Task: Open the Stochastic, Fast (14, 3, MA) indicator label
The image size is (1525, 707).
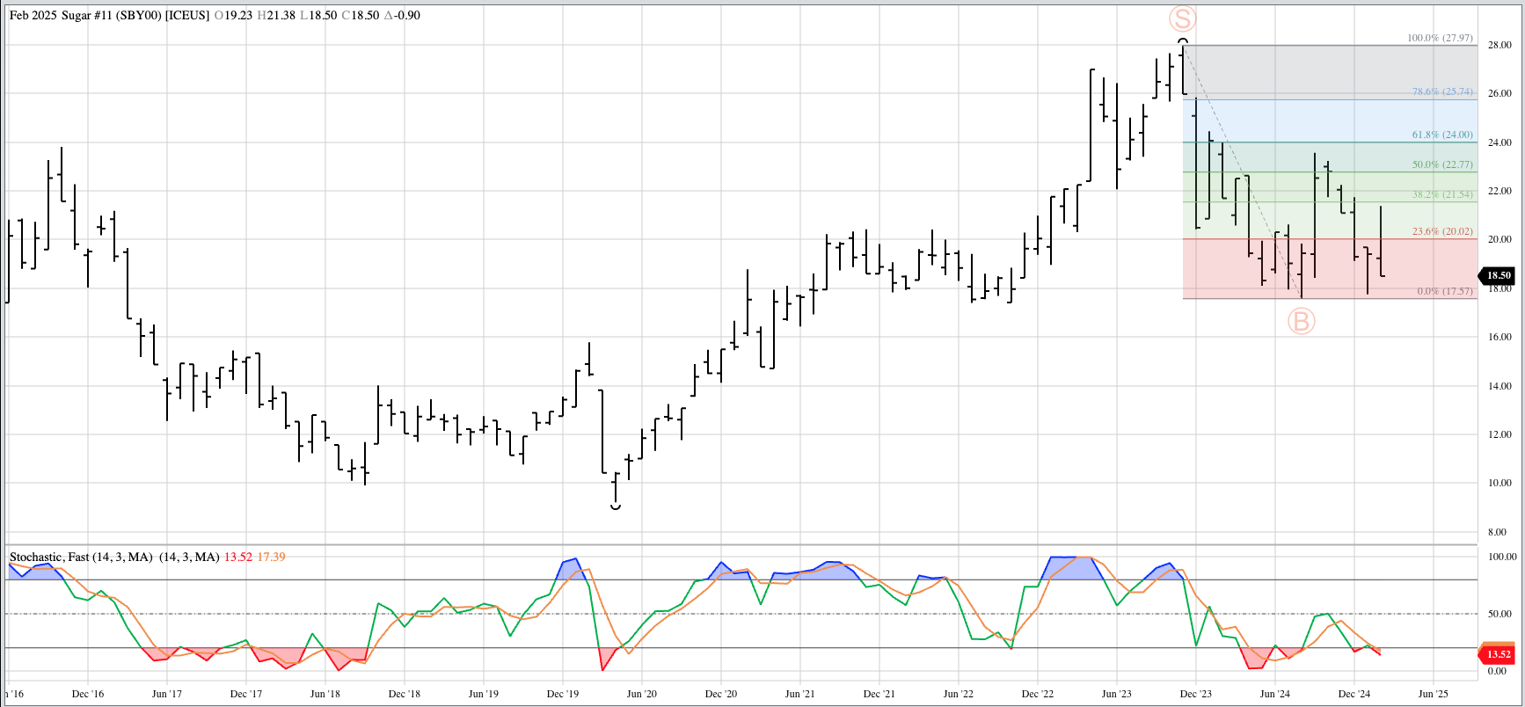Action: (81, 557)
